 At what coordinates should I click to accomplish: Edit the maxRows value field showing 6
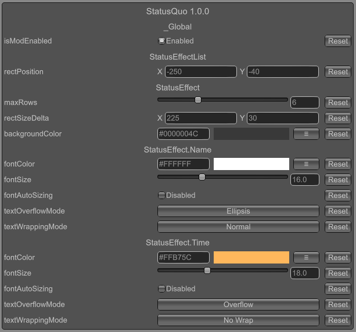[x=305, y=103]
